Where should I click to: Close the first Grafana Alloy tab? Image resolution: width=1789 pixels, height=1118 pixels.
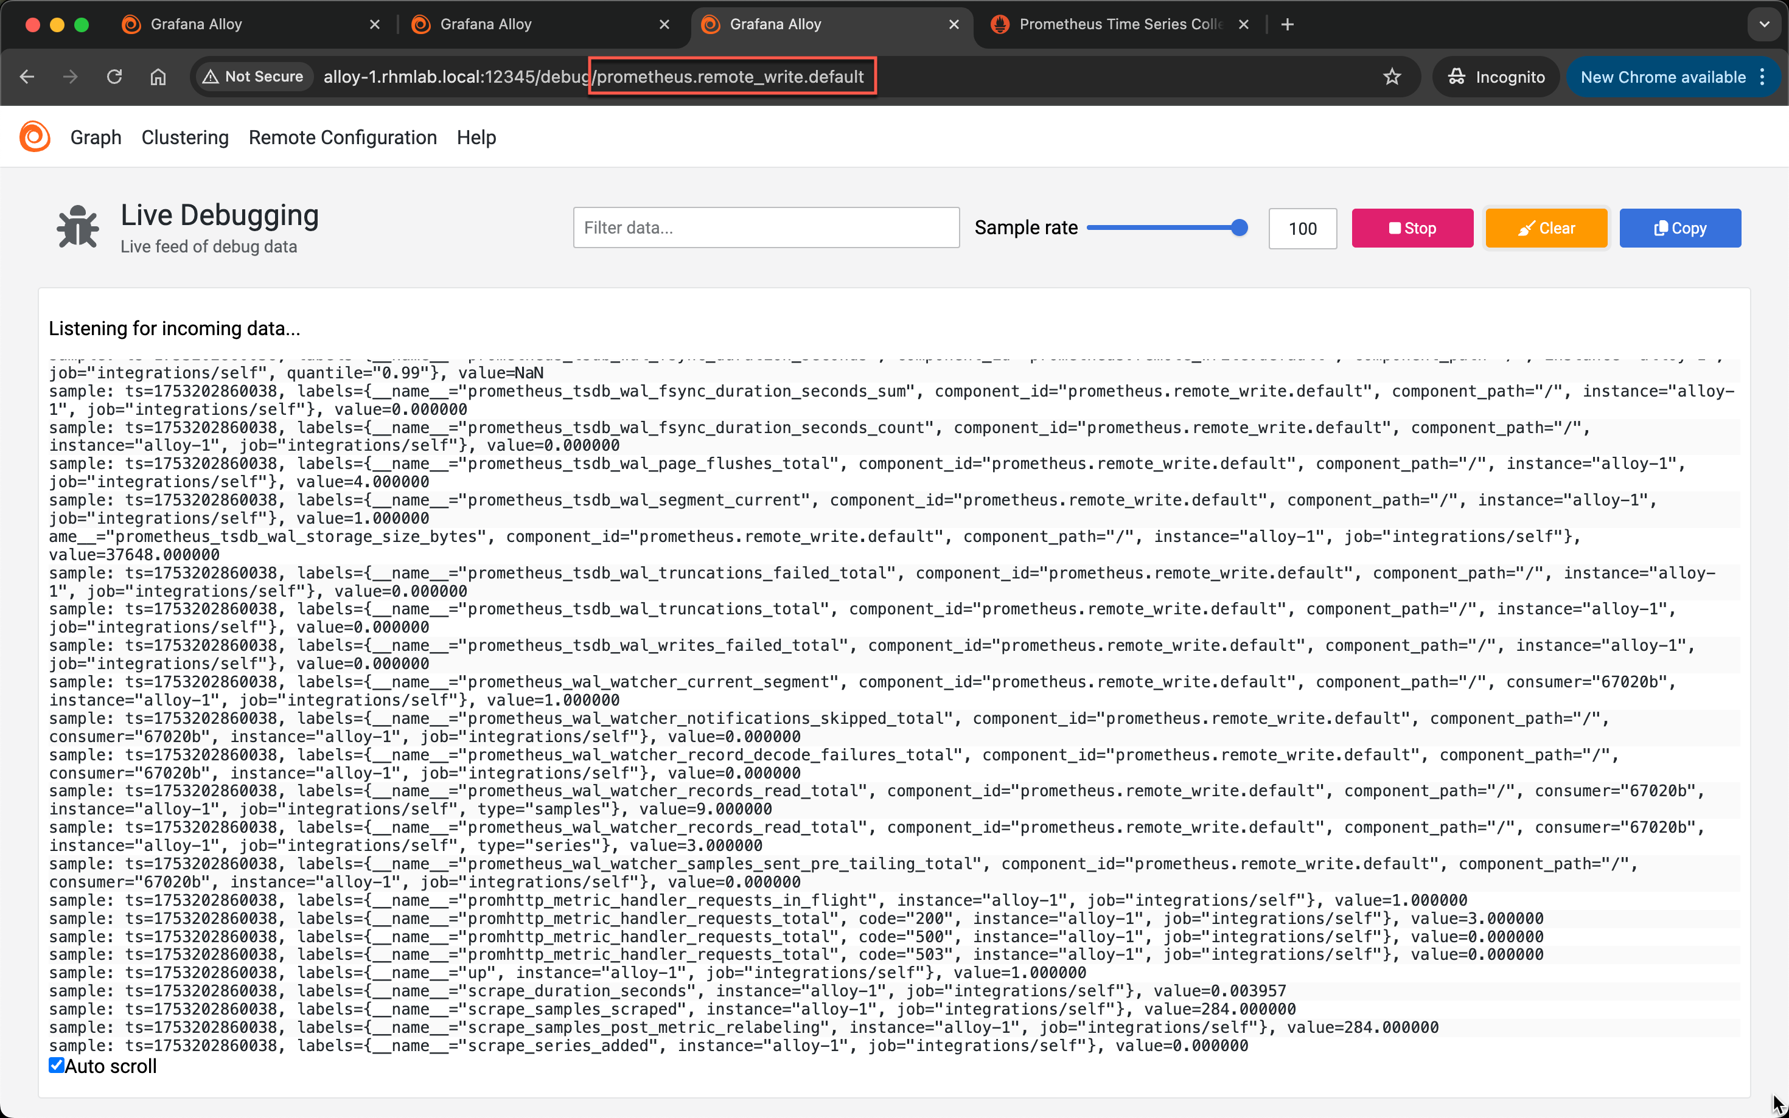(375, 24)
